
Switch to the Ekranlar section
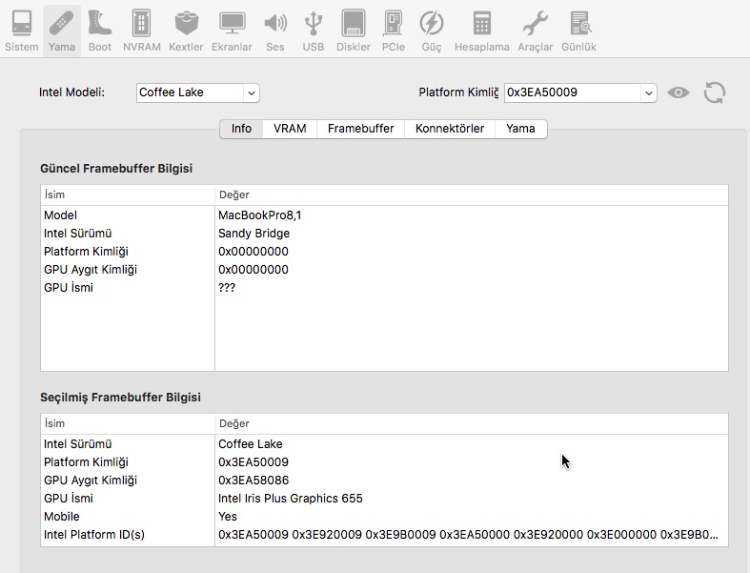pyautogui.click(x=232, y=30)
